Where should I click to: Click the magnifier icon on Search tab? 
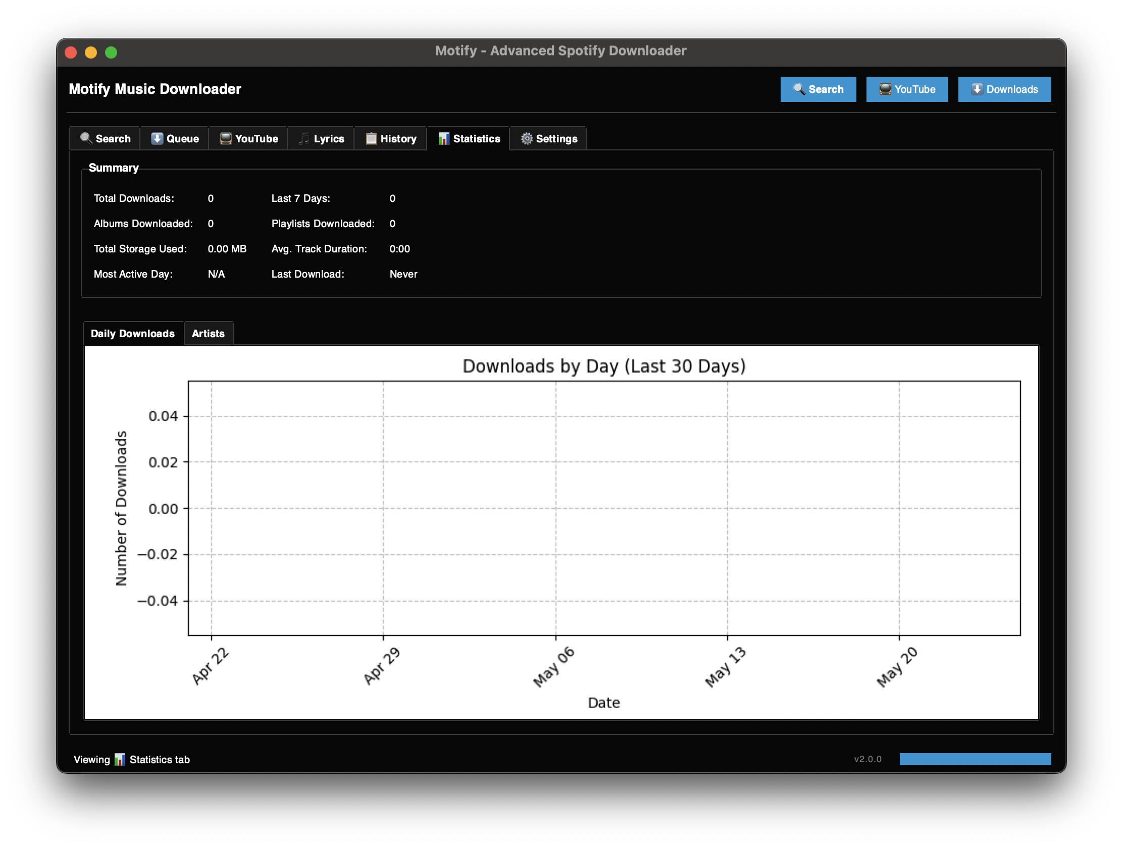click(x=86, y=138)
